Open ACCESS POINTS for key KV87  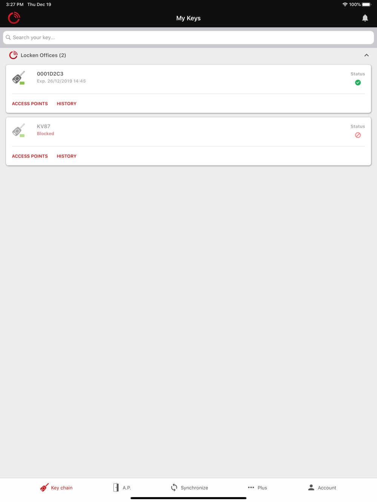[30, 156]
